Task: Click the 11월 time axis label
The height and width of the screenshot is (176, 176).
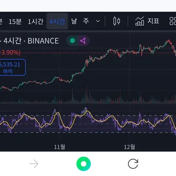Action: point(59,147)
